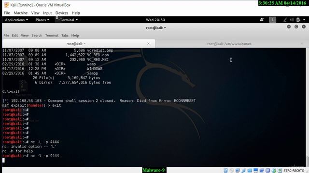309x173 pixels.
Task: Click the VC_RED.MSI file name
Action: pos(98,60)
